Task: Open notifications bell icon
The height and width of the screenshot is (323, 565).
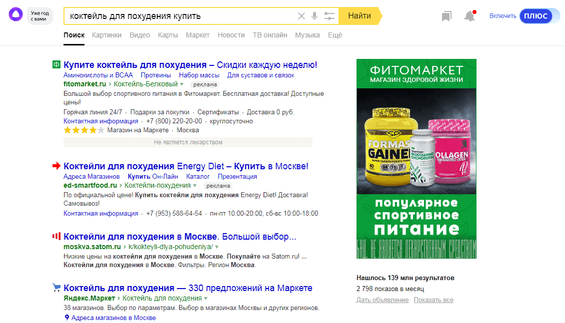Action: 469,16
